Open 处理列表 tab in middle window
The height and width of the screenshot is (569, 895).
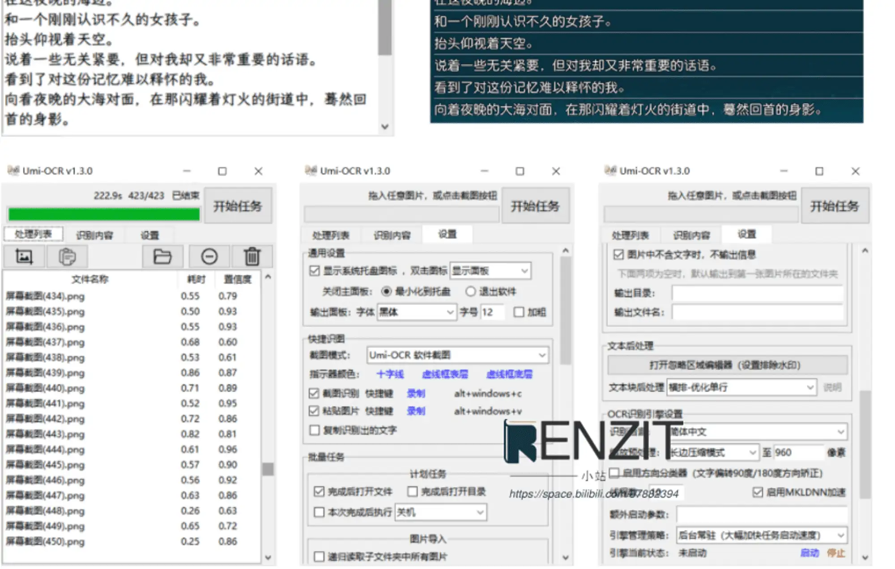[x=330, y=235]
